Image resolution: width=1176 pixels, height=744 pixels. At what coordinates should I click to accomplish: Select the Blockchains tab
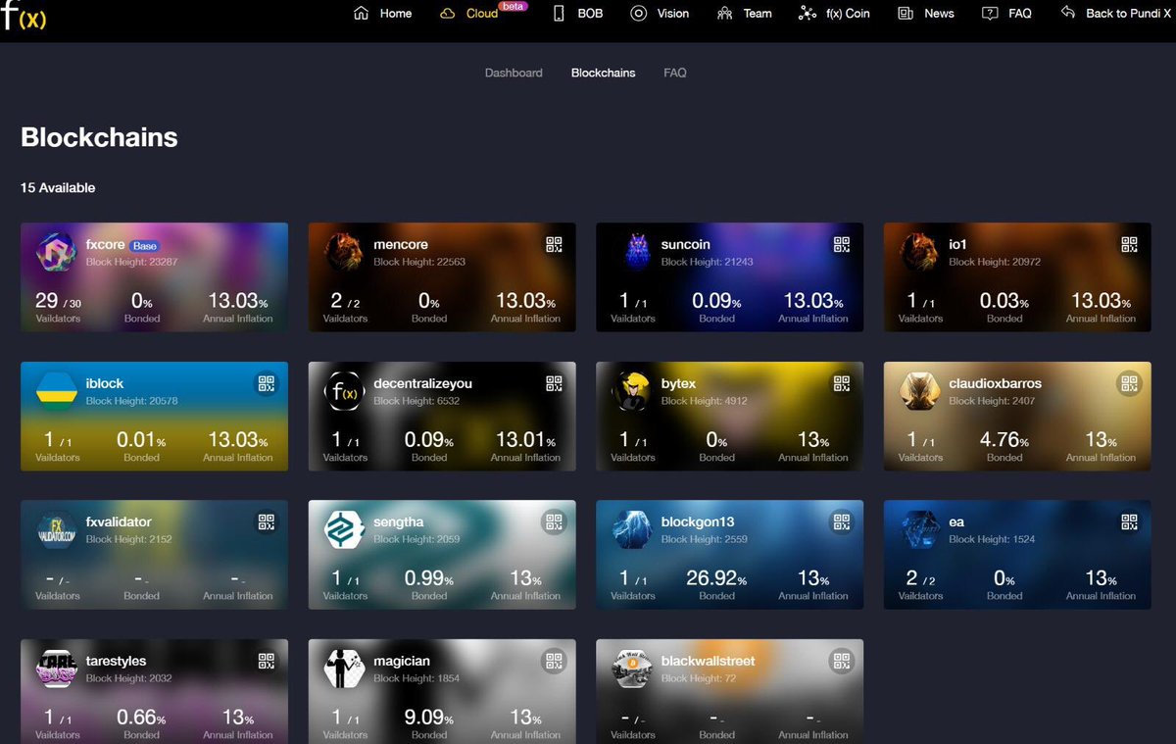click(603, 73)
